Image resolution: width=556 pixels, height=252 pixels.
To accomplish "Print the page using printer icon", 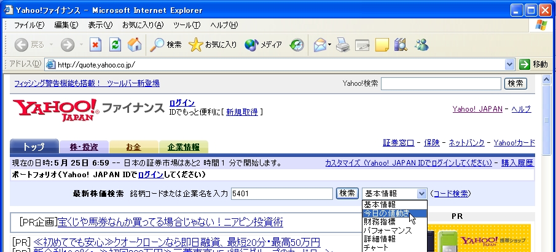I will pyautogui.click(x=343, y=45).
